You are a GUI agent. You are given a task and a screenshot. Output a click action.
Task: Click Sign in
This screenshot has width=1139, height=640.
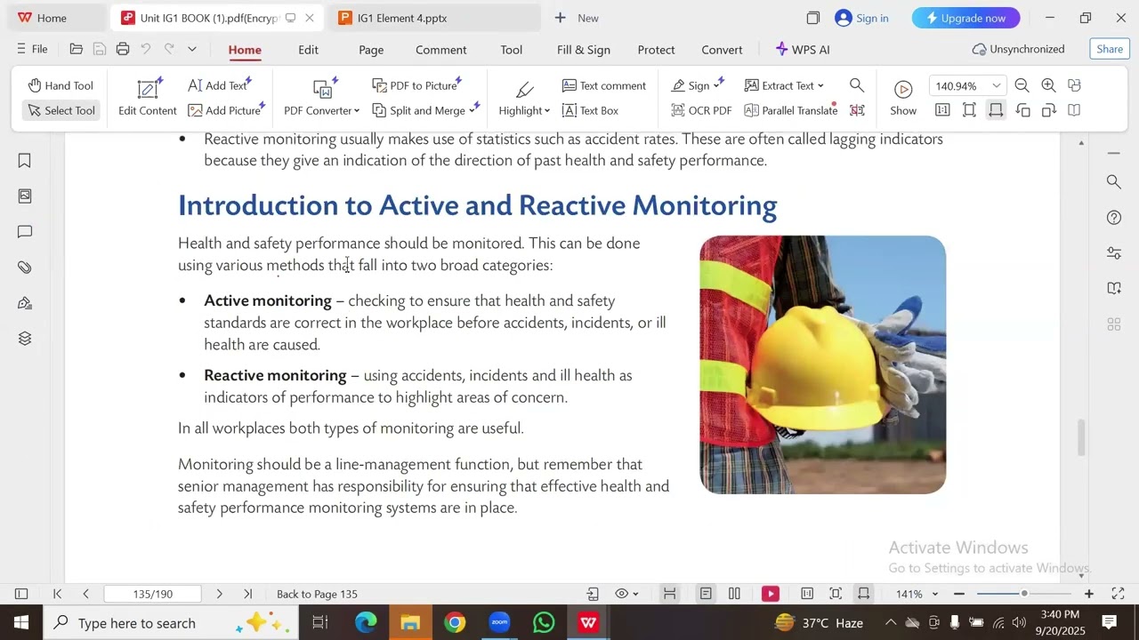click(861, 18)
